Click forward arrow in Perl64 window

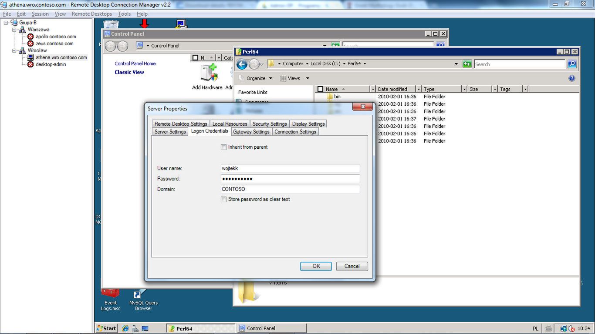pyautogui.click(x=254, y=64)
